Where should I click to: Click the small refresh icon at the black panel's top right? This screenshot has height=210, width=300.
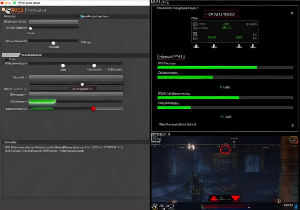click(292, 13)
